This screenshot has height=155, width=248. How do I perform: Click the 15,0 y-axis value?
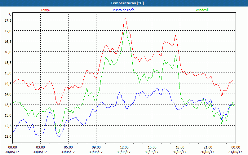[x=8, y=73]
